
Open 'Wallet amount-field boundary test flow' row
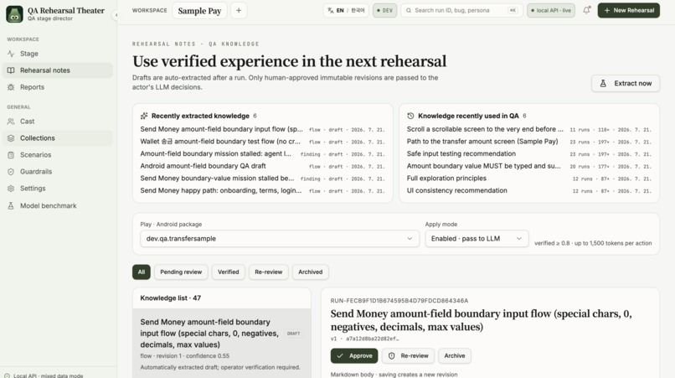point(263,142)
